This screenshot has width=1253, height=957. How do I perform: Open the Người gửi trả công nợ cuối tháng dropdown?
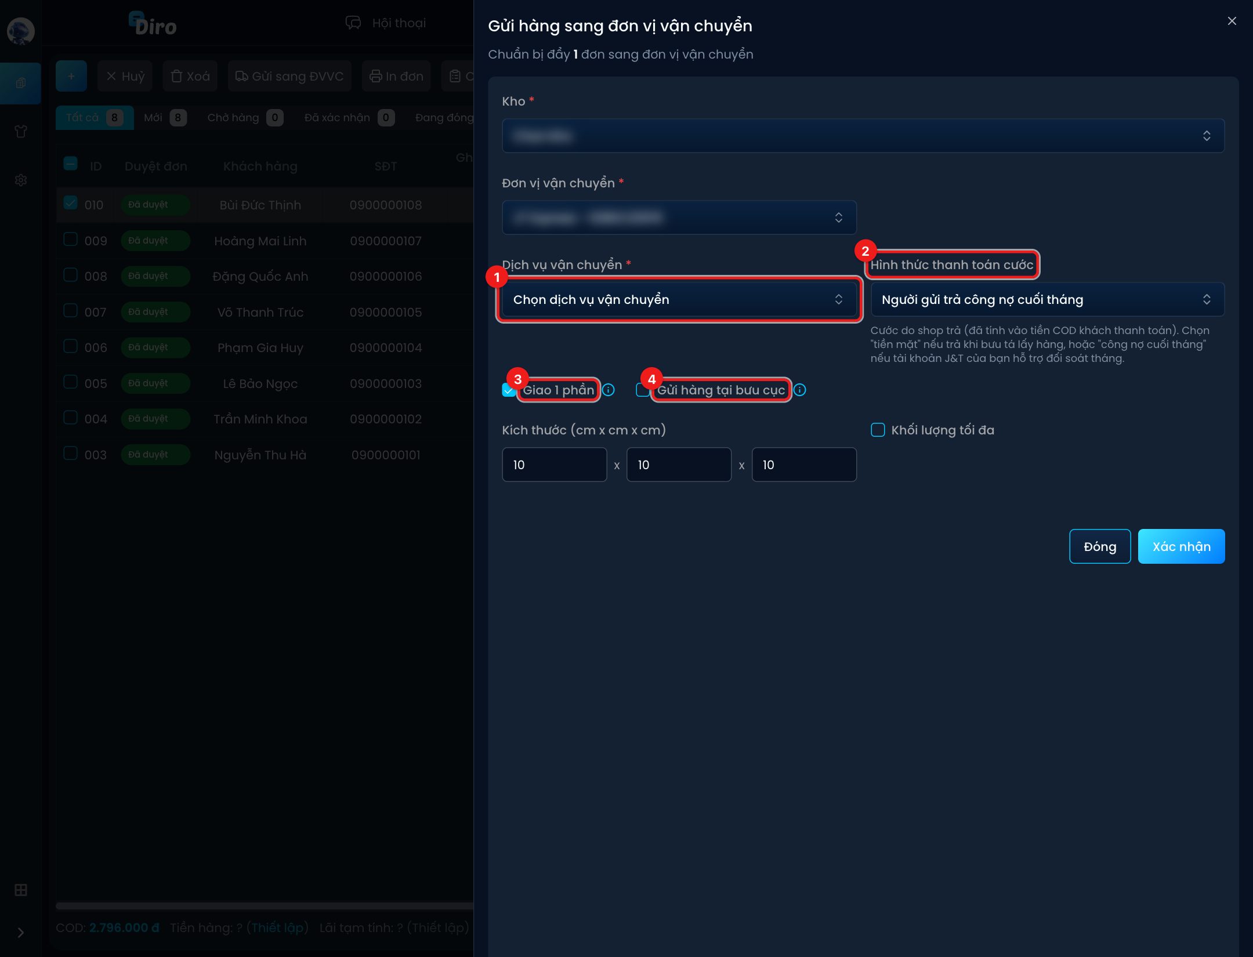[x=1048, y=299]
